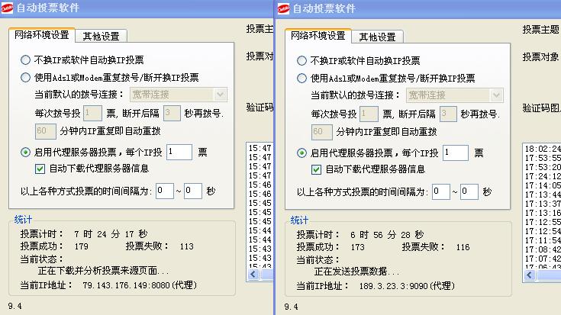Enable 启用代理服务器投票 radio in left window

click(26, 152)
